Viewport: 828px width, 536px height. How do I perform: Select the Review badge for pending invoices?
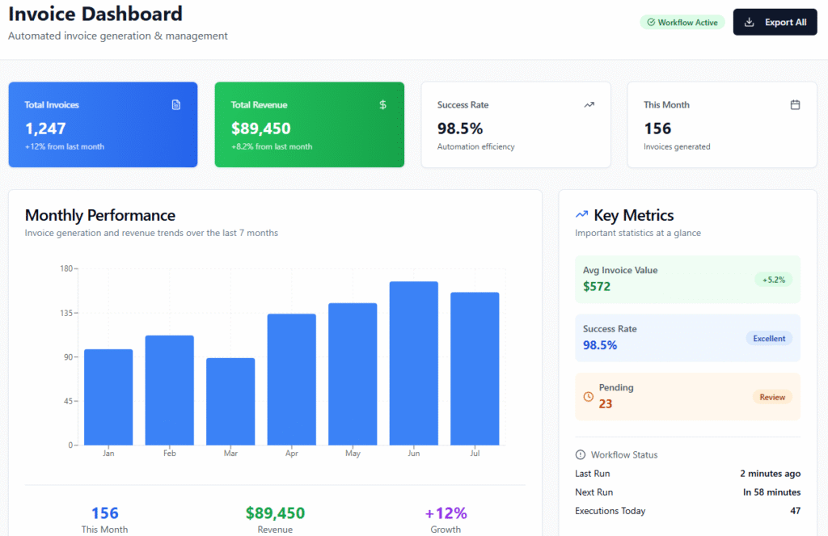pos(772,397)
